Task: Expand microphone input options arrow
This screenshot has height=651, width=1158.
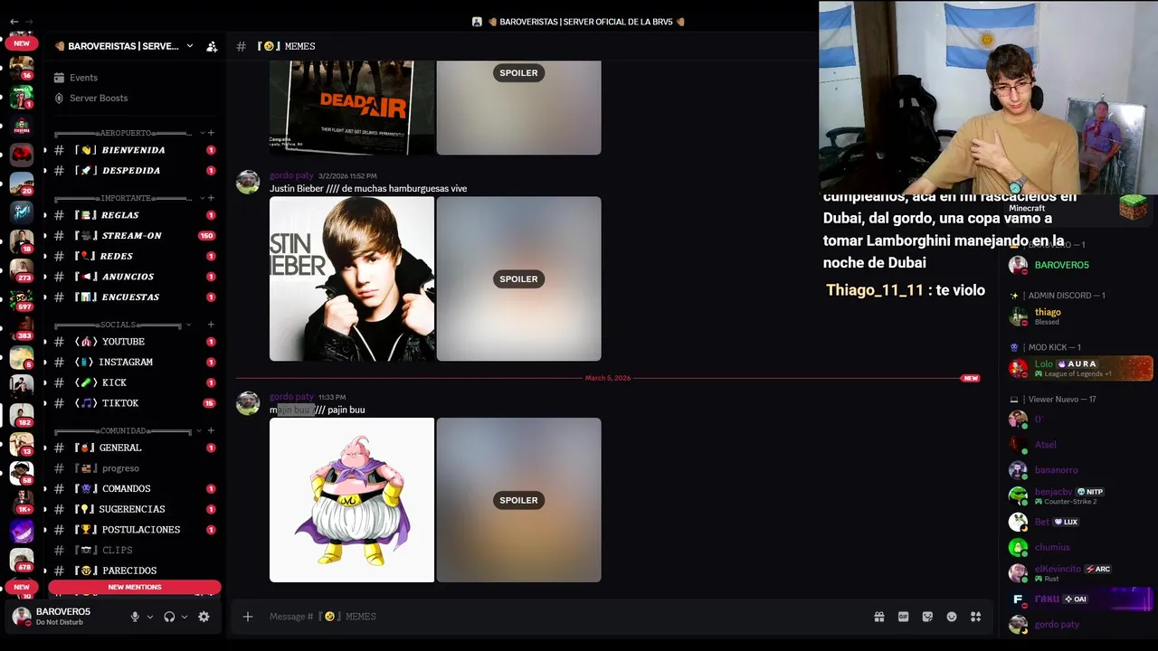Action: coord(150,617)
